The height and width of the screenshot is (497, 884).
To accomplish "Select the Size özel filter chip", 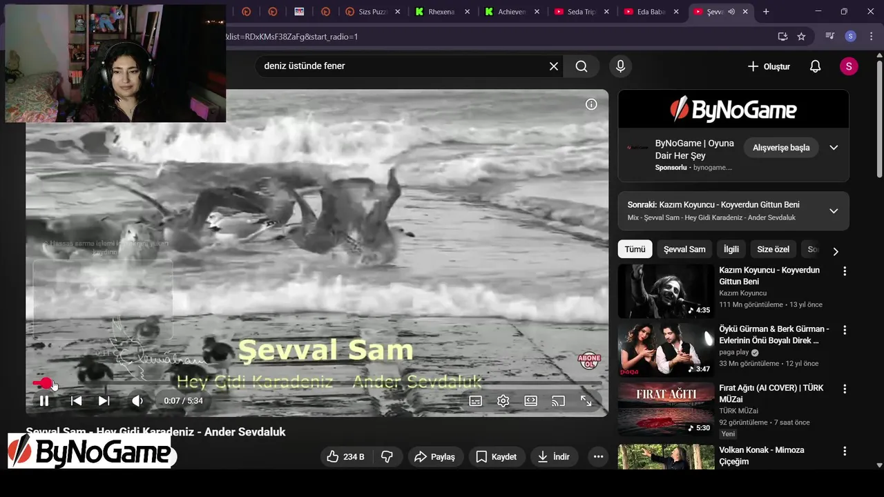I will click(x=773, y=249).
